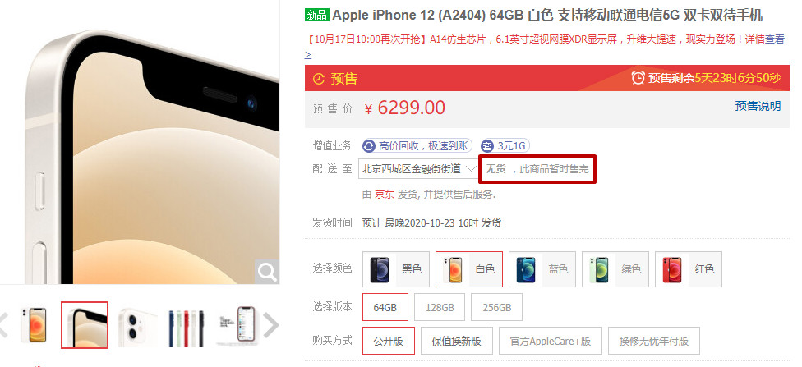Click the right arrow of thumbnail carousel
This screenshot has width=802, height=367.
click(271, 325)
